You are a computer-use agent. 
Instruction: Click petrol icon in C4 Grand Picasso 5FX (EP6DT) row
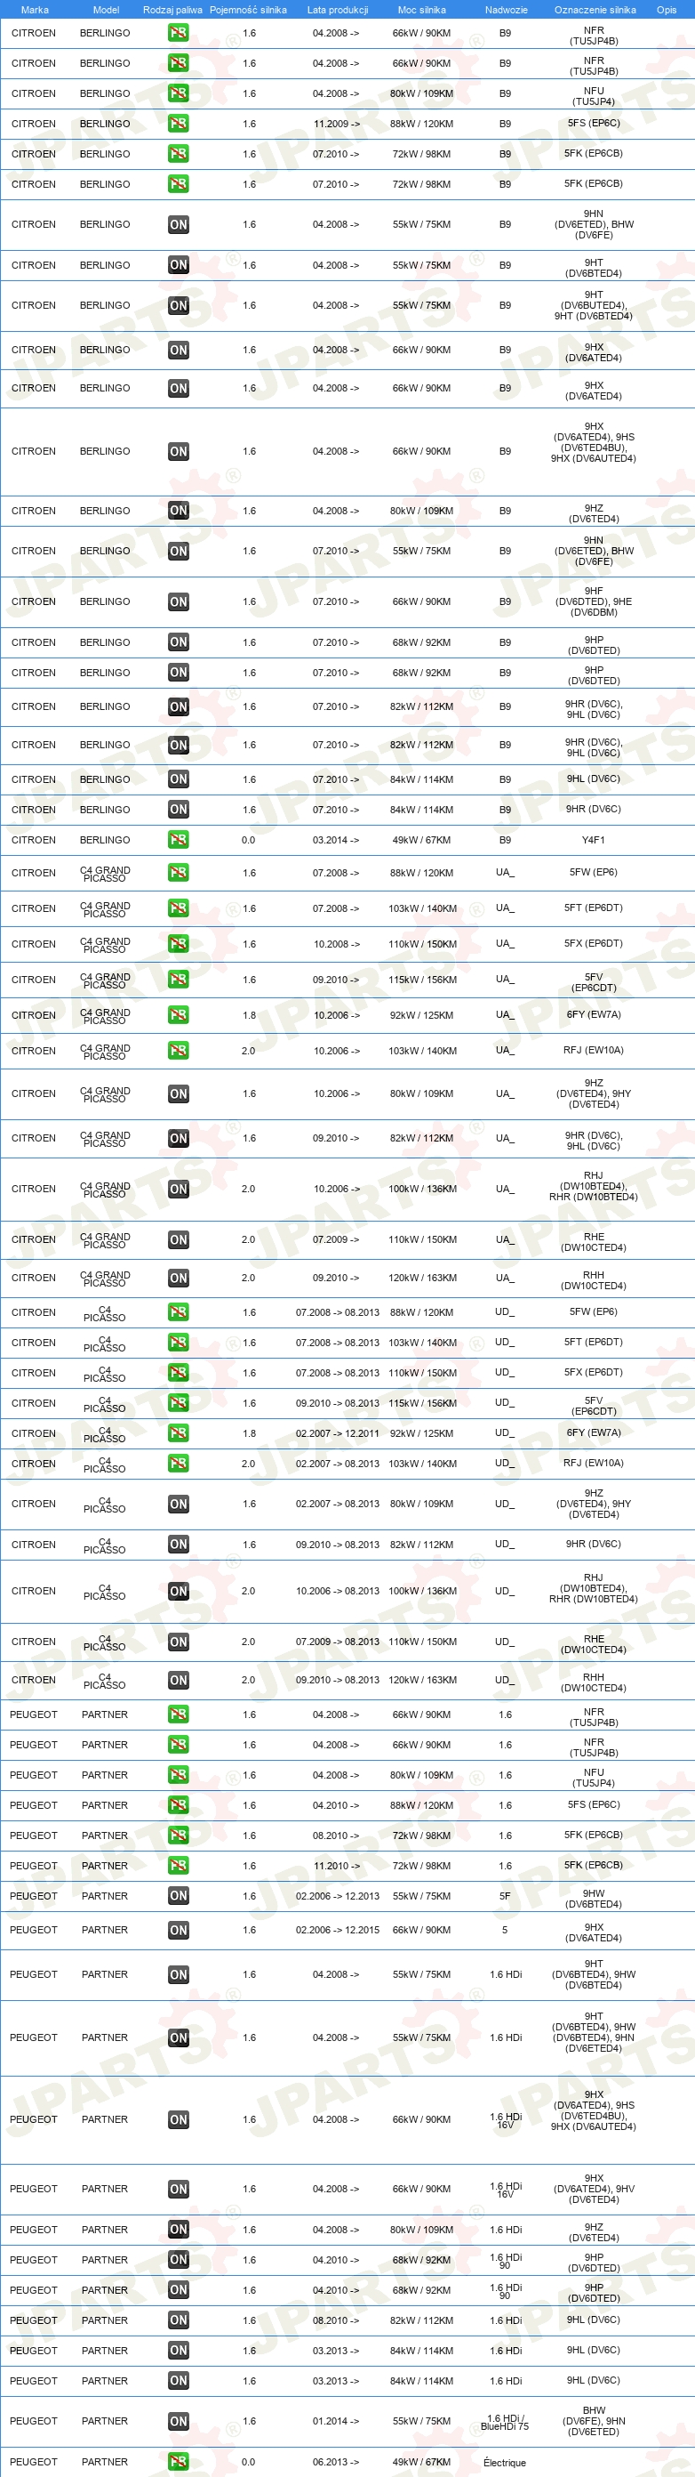(x=178, y=943)
